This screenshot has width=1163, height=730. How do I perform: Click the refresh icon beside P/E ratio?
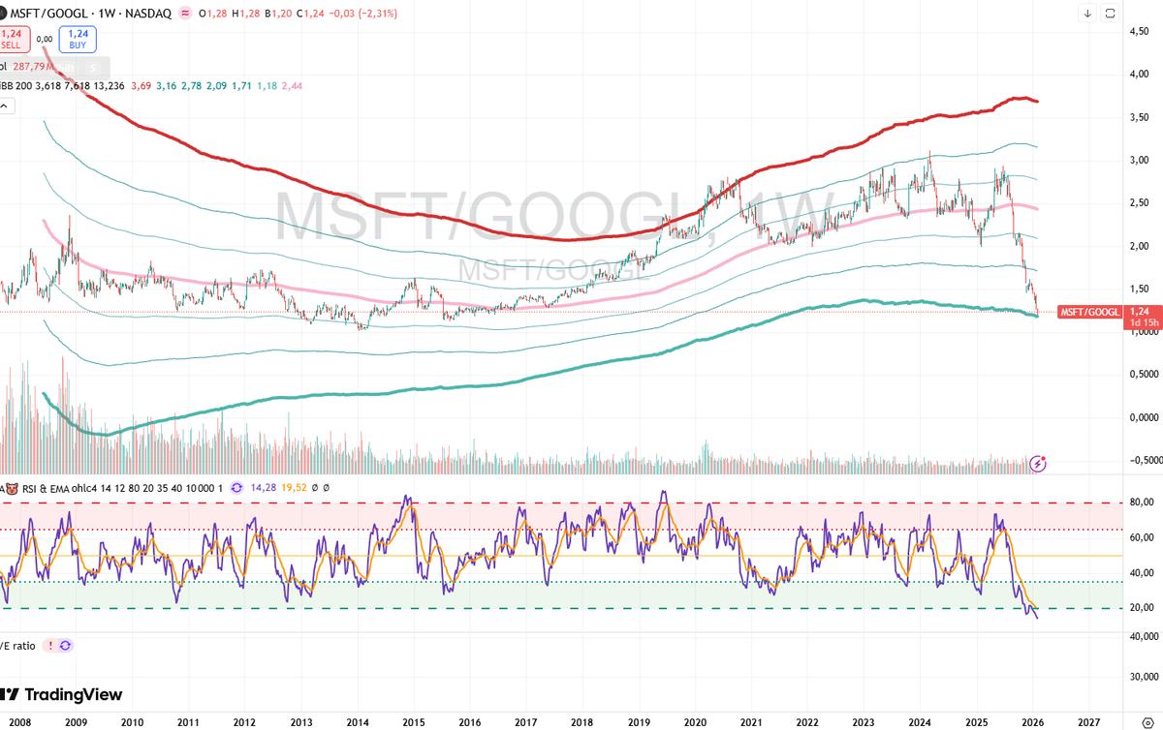coord(66,645)
